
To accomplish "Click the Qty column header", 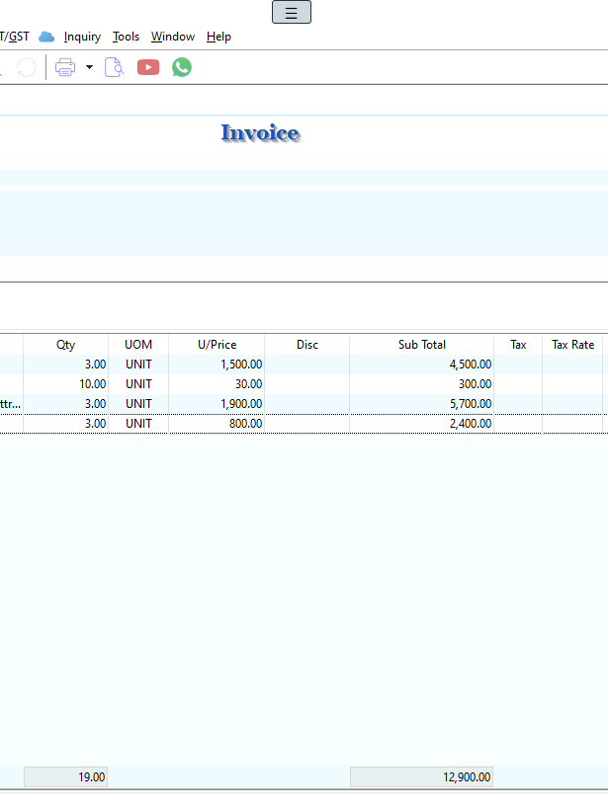I will click(65, 345).
